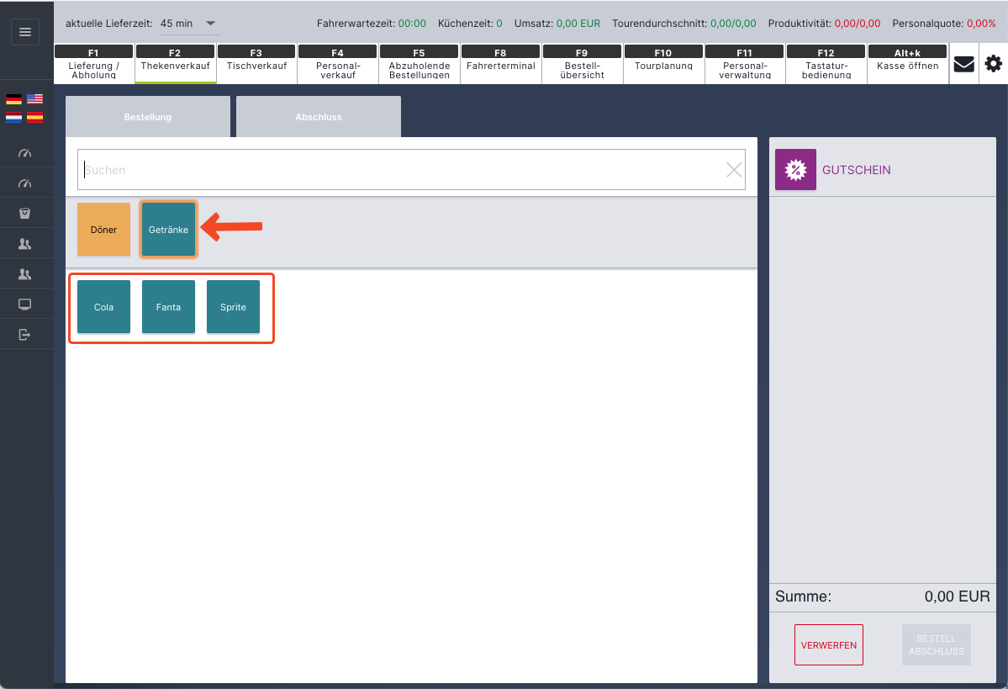1008x689 pixels.
Task: Open F8 Fahrerterminal
Action: click(x=501, y=63)
